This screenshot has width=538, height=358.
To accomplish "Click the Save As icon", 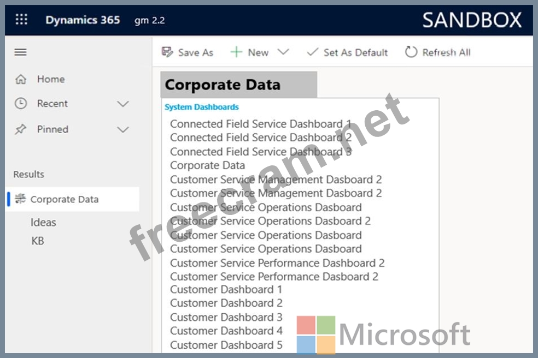I will click(x=167, y=52).
